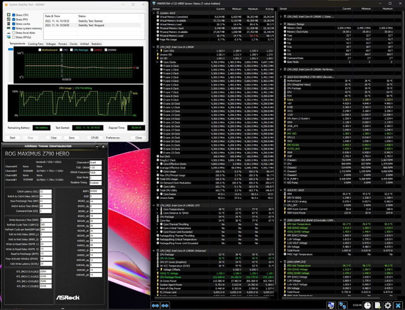Click chip icon beside Stress FPU
The image size is (405, 310).
[9, 19]
